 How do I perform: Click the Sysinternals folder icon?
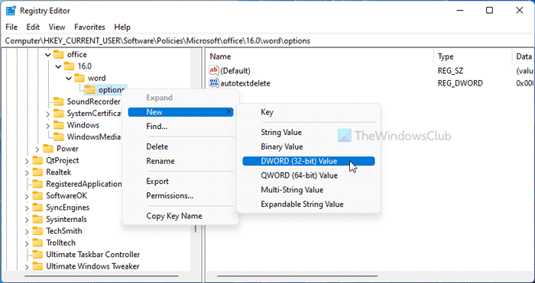point(37,220)
